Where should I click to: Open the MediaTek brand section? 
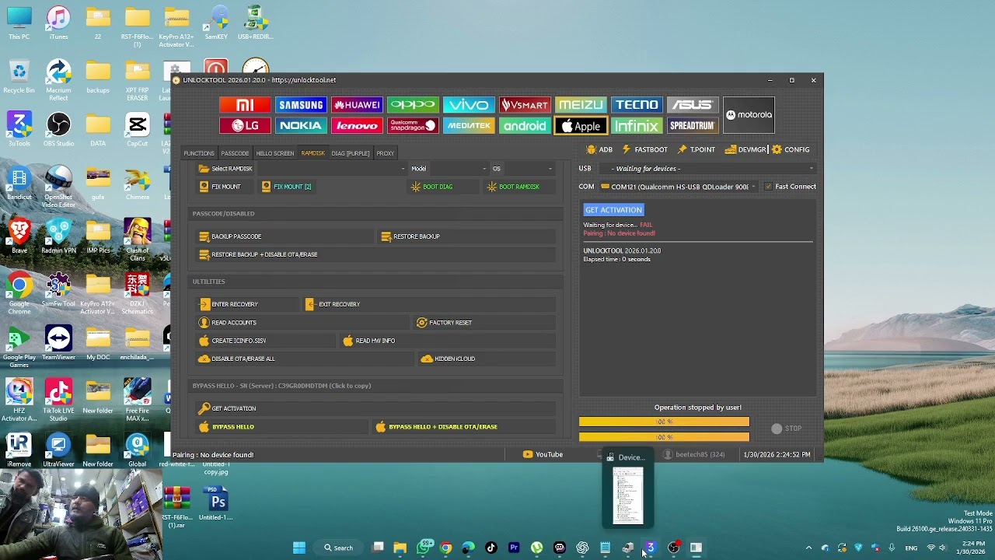469,125
